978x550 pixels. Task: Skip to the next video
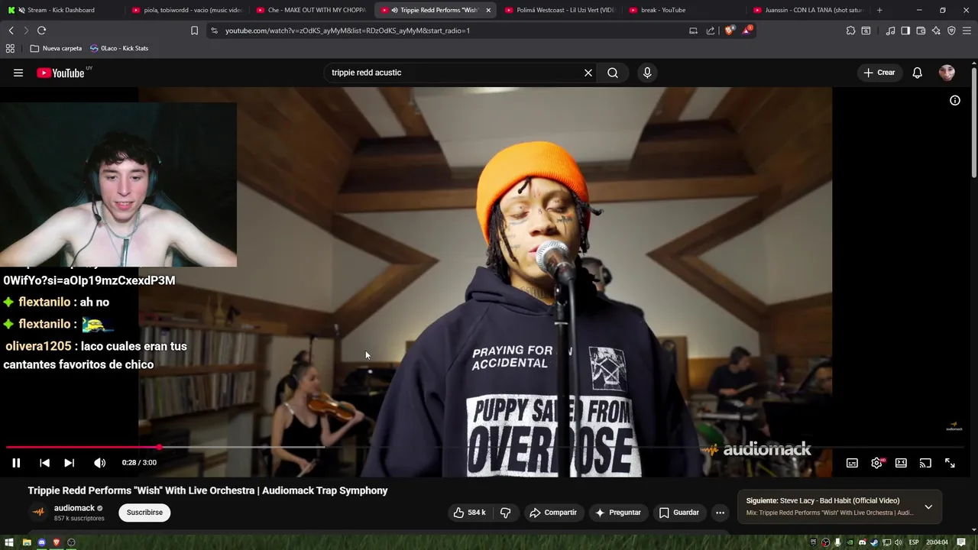coord(69,463)
